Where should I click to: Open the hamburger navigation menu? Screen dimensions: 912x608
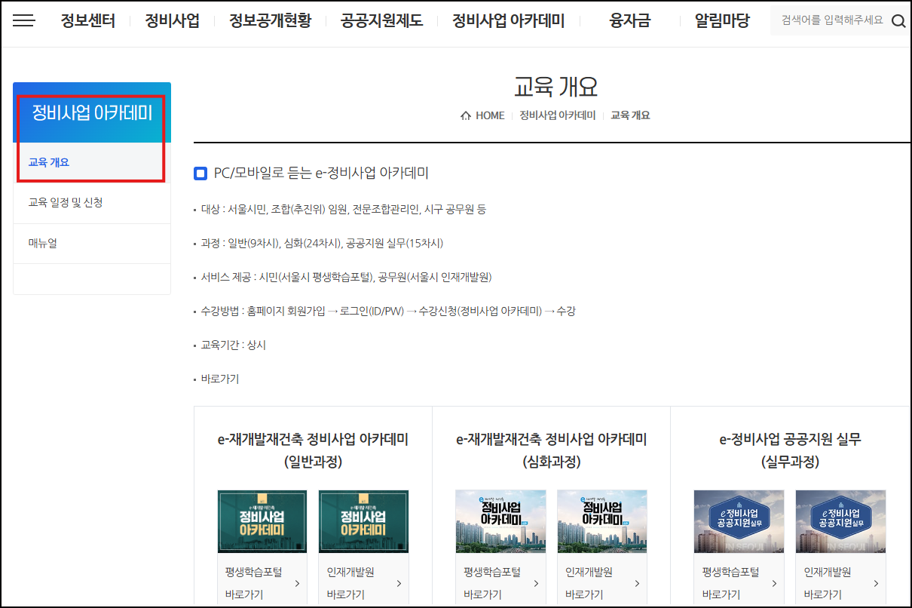point(23,20)
